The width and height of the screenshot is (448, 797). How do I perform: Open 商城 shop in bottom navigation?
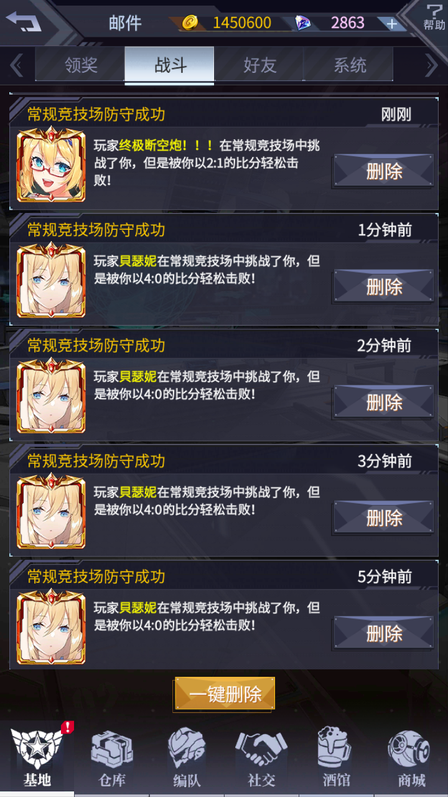tap(411, 758)
